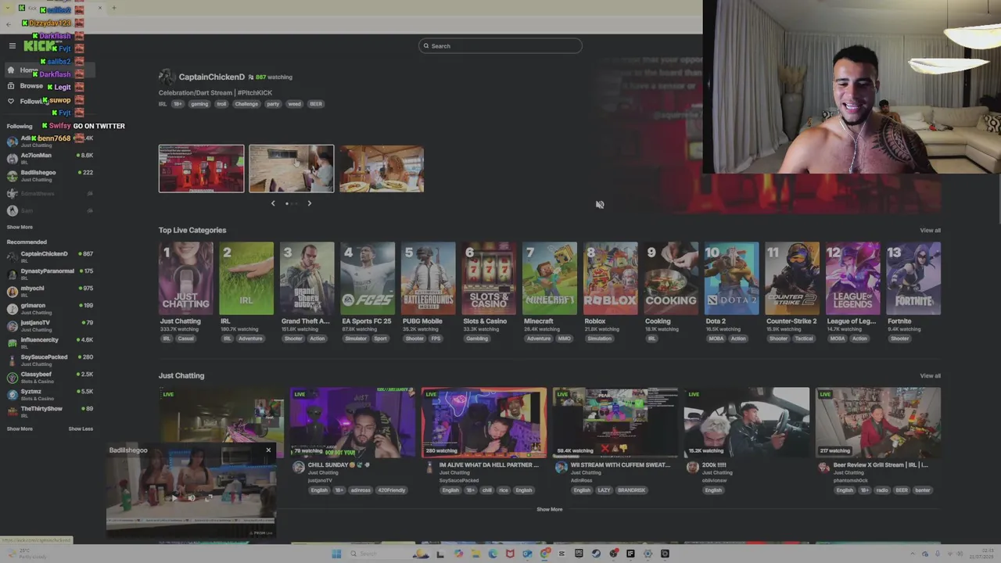The width and height of the screenshot is (1001, 563).
Task: Go to previous featured carousel slide
Action: [x=273, y=203]
